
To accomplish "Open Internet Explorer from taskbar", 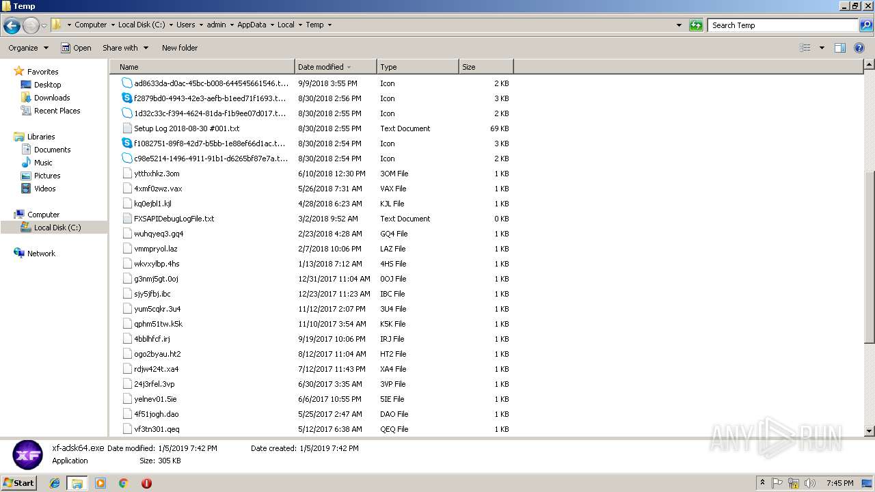I will click(x=55, y=483).
